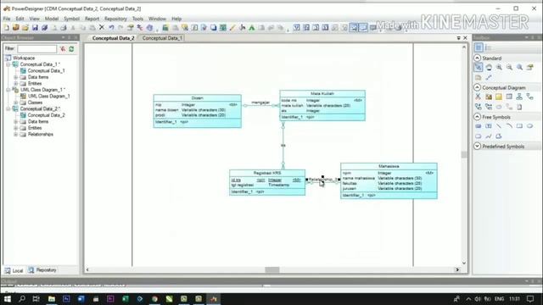Image resolution: width=543 pixels, height=305 pixels.
Task: Click the black X Delete toolbar icon
Action: point(102,27)
